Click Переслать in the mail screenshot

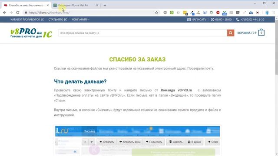[x=154, y=142]
